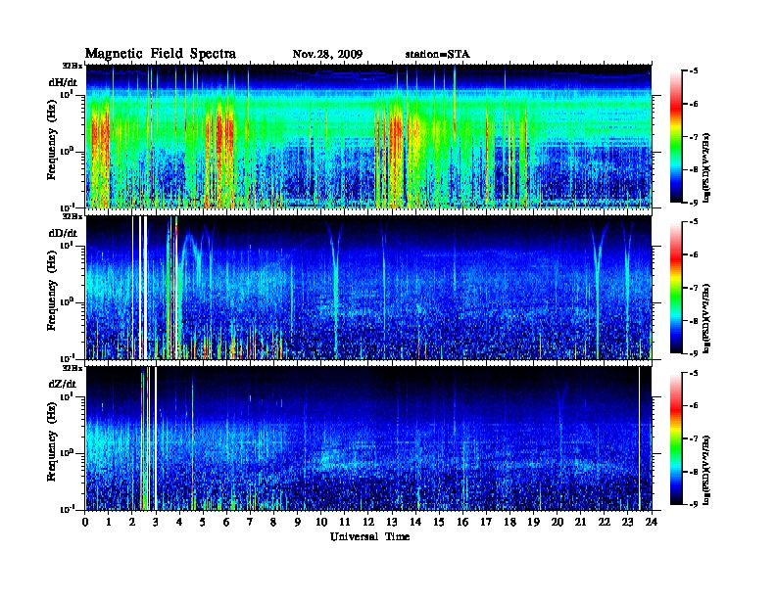This screenshot has width=776, height=599.
Task: Click the color bar beside the dZ/dt spectrogram
Action: tap(676, 438)
